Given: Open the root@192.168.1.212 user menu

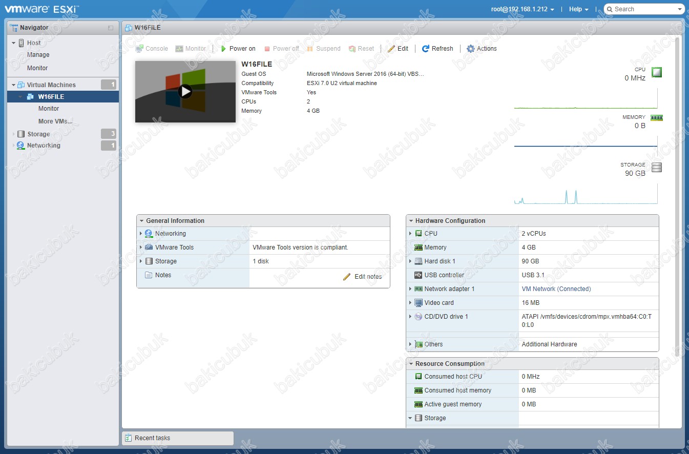Looking at the screenshot, I should coord(523,9).
